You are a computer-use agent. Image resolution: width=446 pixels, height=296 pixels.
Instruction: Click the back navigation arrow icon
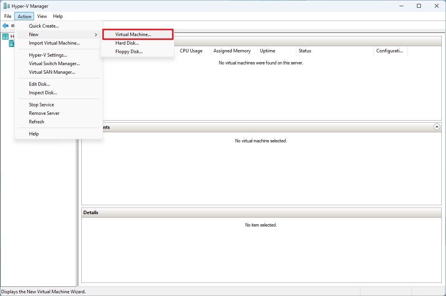pos(6,26)
